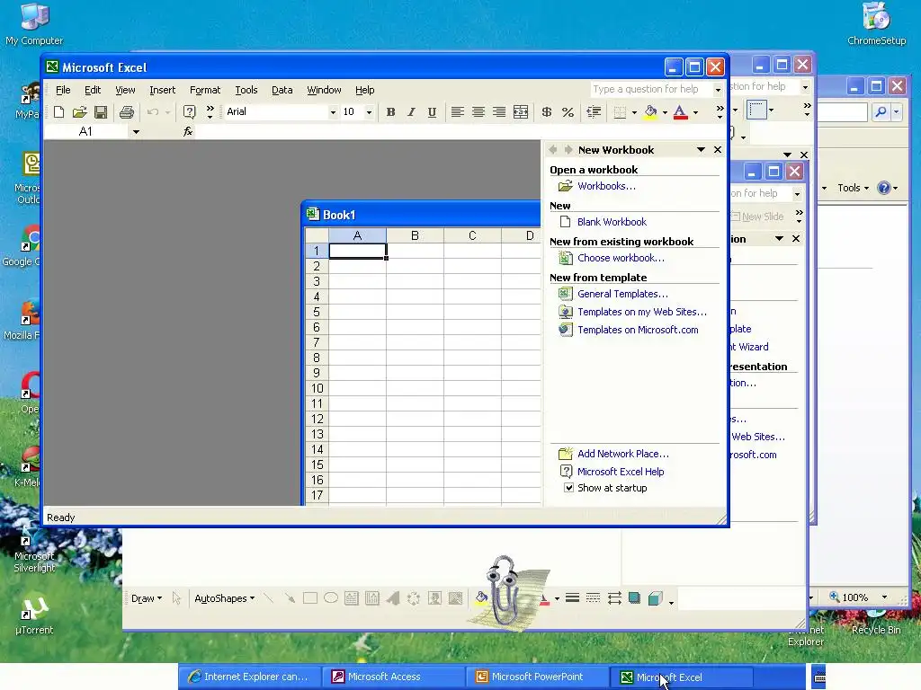
Task: Open the Fill Color dropdown arrow
Action: [665, 112]
